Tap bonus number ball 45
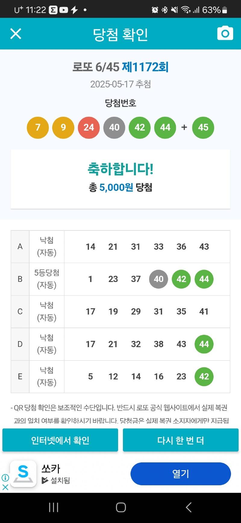The image size is (241, 523). point(203,128)
